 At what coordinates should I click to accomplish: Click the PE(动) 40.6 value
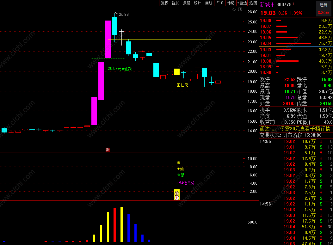[328, 122]
